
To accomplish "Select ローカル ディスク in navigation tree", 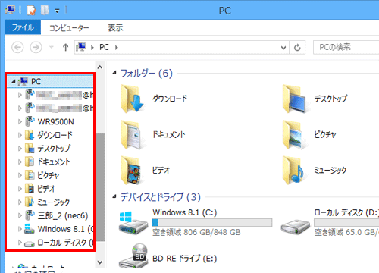I will click(65, 243).
